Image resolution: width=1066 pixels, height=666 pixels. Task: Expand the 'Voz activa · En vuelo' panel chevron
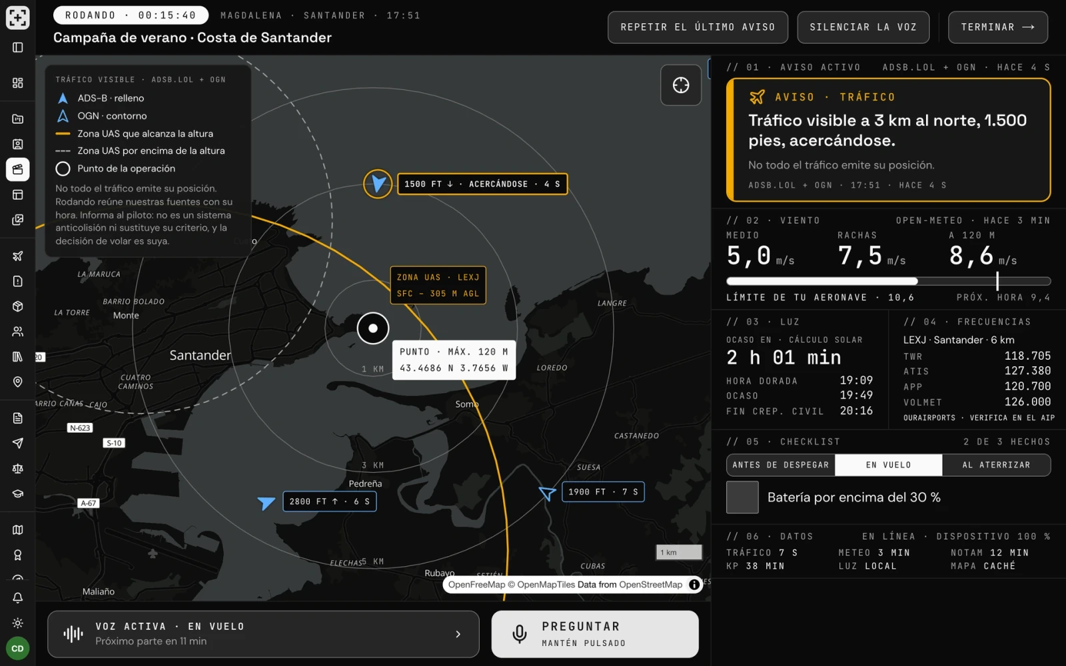click(x=458, y=634)
